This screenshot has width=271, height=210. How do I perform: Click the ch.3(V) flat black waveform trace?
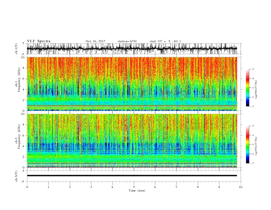pos(132,176)
